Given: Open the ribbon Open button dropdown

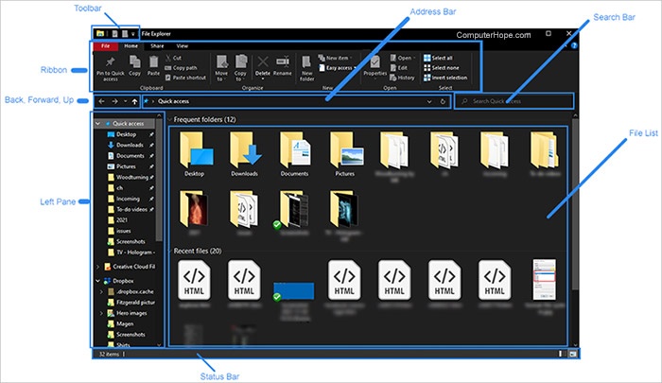Looking at the screenshot, I should point(403,58).
